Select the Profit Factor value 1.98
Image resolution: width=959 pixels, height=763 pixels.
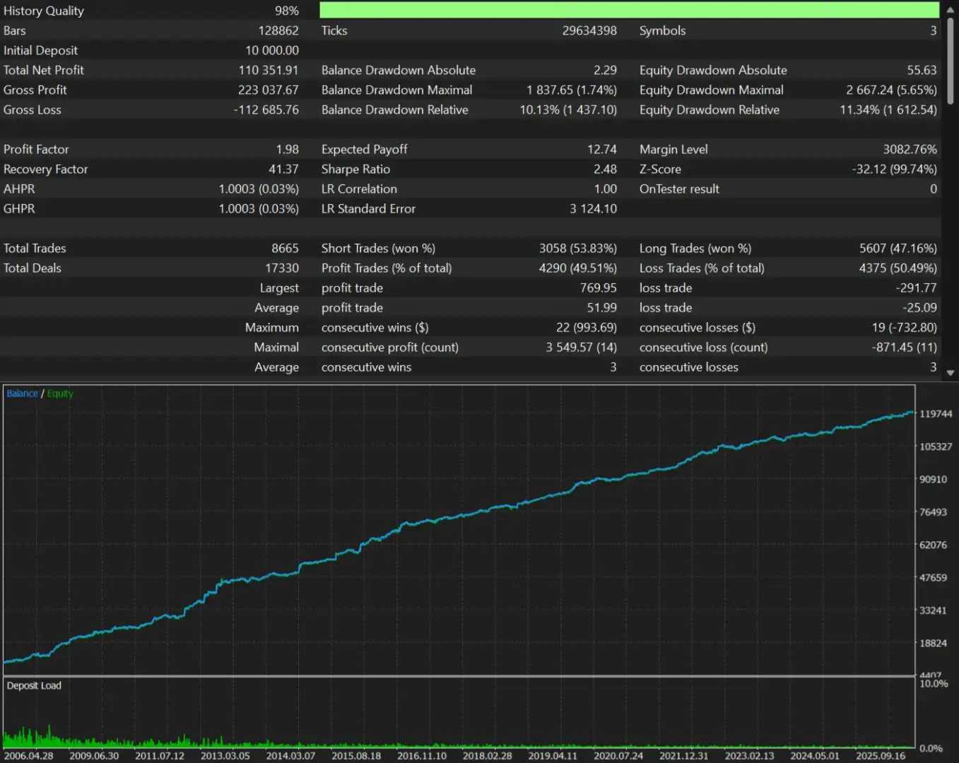pyautogui.click(x=288, y=149)
